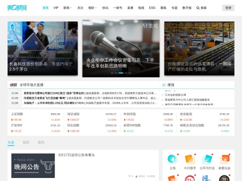Open the 央企年中工作会议 microphone banner
This screenshot has height=181, width=242.
tap(121, 48)
